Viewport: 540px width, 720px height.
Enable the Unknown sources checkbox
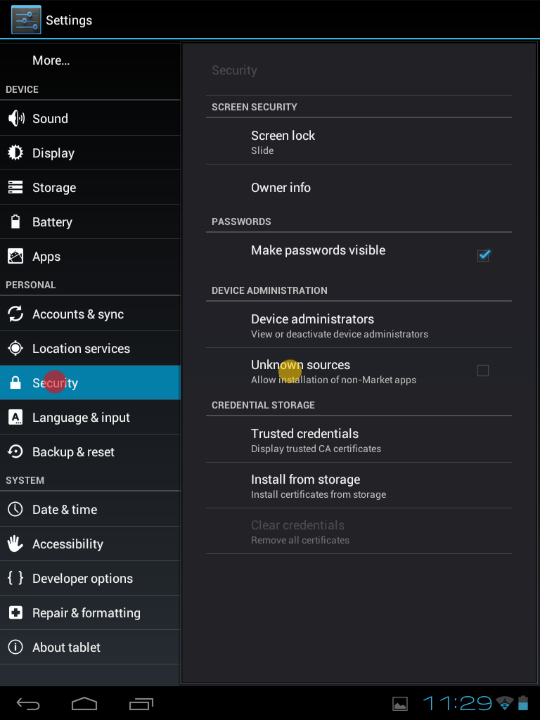tap(483, 371)
